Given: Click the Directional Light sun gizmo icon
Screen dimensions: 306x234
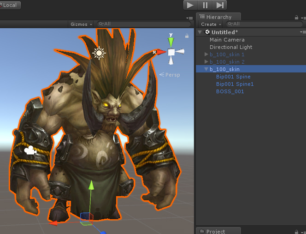Looking at the screenshot, I should point(99,53).
